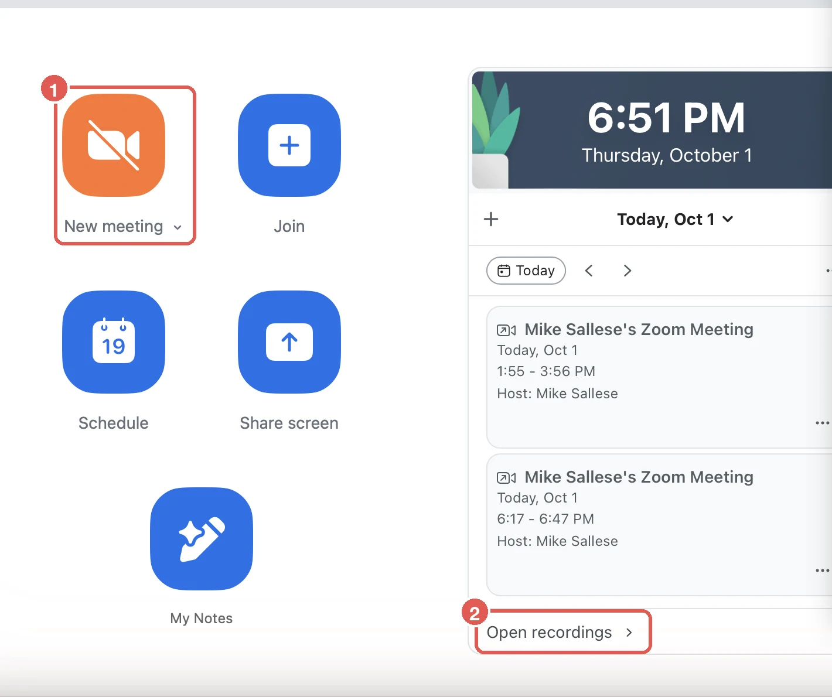Open the 6:17 - 6:47 PM meeting card
Image resolution: width=832 pixels, height=697 pixels.
(659, 525)
